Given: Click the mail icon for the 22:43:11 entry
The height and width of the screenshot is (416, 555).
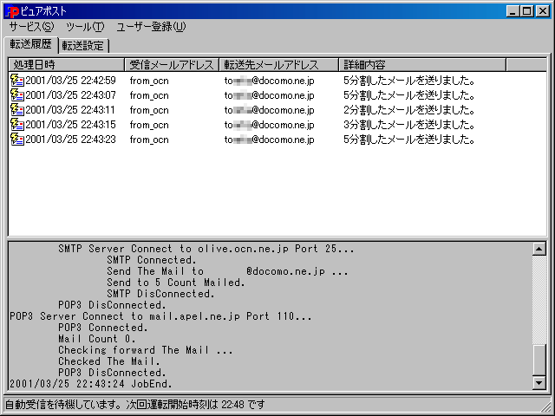Looking at the screenshot, I should [16, 110].
